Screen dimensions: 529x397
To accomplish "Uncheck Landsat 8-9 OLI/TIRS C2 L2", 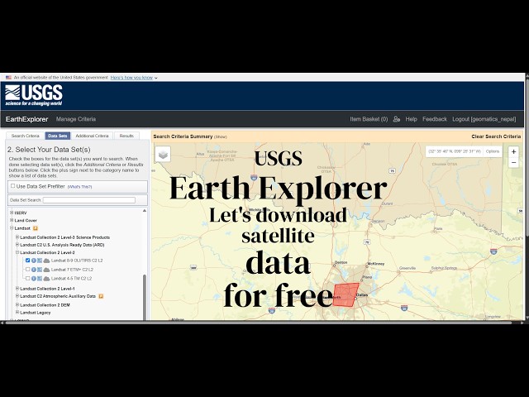I will (x=27, y=261).
